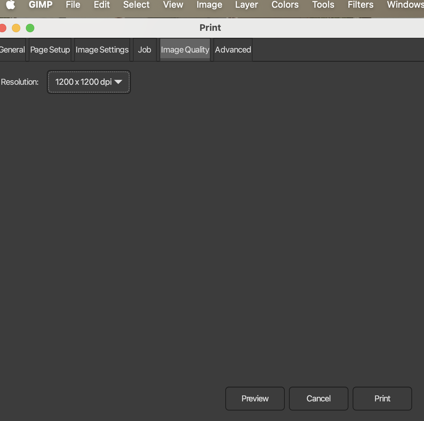Open the Layer menu
Screen dimensions: 424x421
point(247,5)
